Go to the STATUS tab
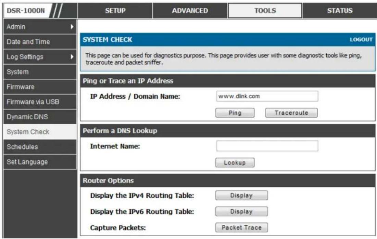The width and height of the screenshot is (377, 239). tap(340, 11)
